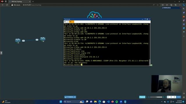Click the START timer button
186x104 pixels.
click(x=178, y=97)
